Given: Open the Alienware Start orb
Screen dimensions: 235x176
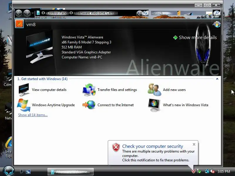Looking at the screenshot, I should 9,171.
